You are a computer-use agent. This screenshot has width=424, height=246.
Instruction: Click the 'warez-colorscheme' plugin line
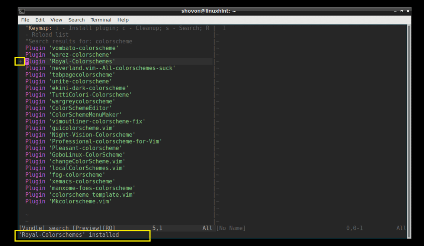click(69, 55)
